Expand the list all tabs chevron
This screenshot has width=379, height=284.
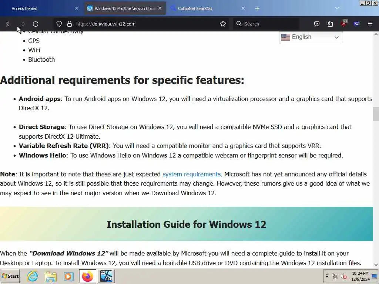tap(337, 8)
